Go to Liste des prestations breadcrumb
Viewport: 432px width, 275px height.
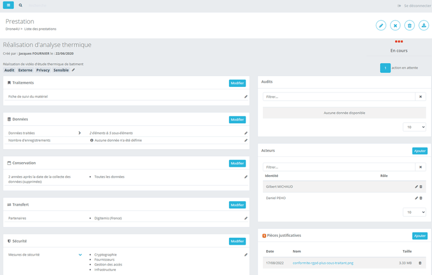(40, 29)
